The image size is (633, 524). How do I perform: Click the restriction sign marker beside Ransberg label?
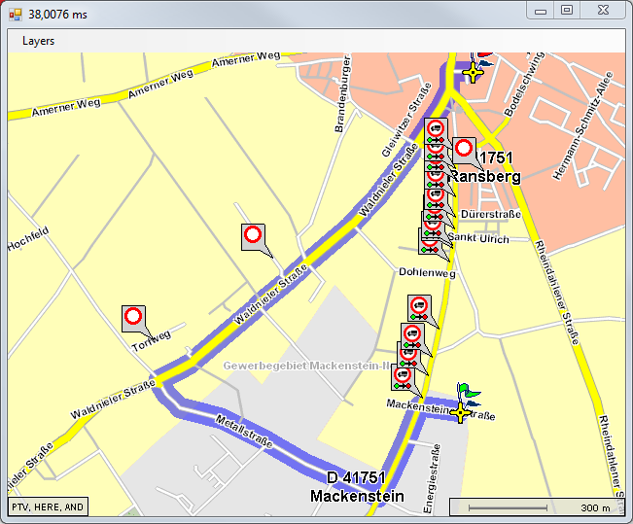click(464, 150)
